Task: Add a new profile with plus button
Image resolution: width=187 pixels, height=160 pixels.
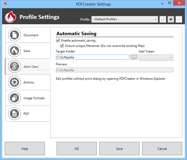Action: pyautogui.click(x=171, y=19)
